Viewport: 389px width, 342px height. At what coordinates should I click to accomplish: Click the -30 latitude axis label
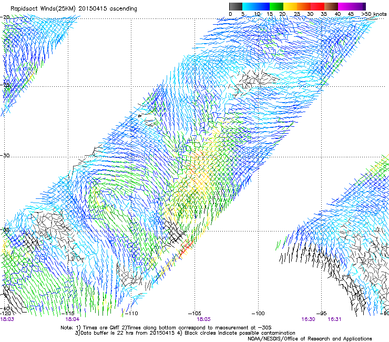pyautogui.click(x=5, y=155)
